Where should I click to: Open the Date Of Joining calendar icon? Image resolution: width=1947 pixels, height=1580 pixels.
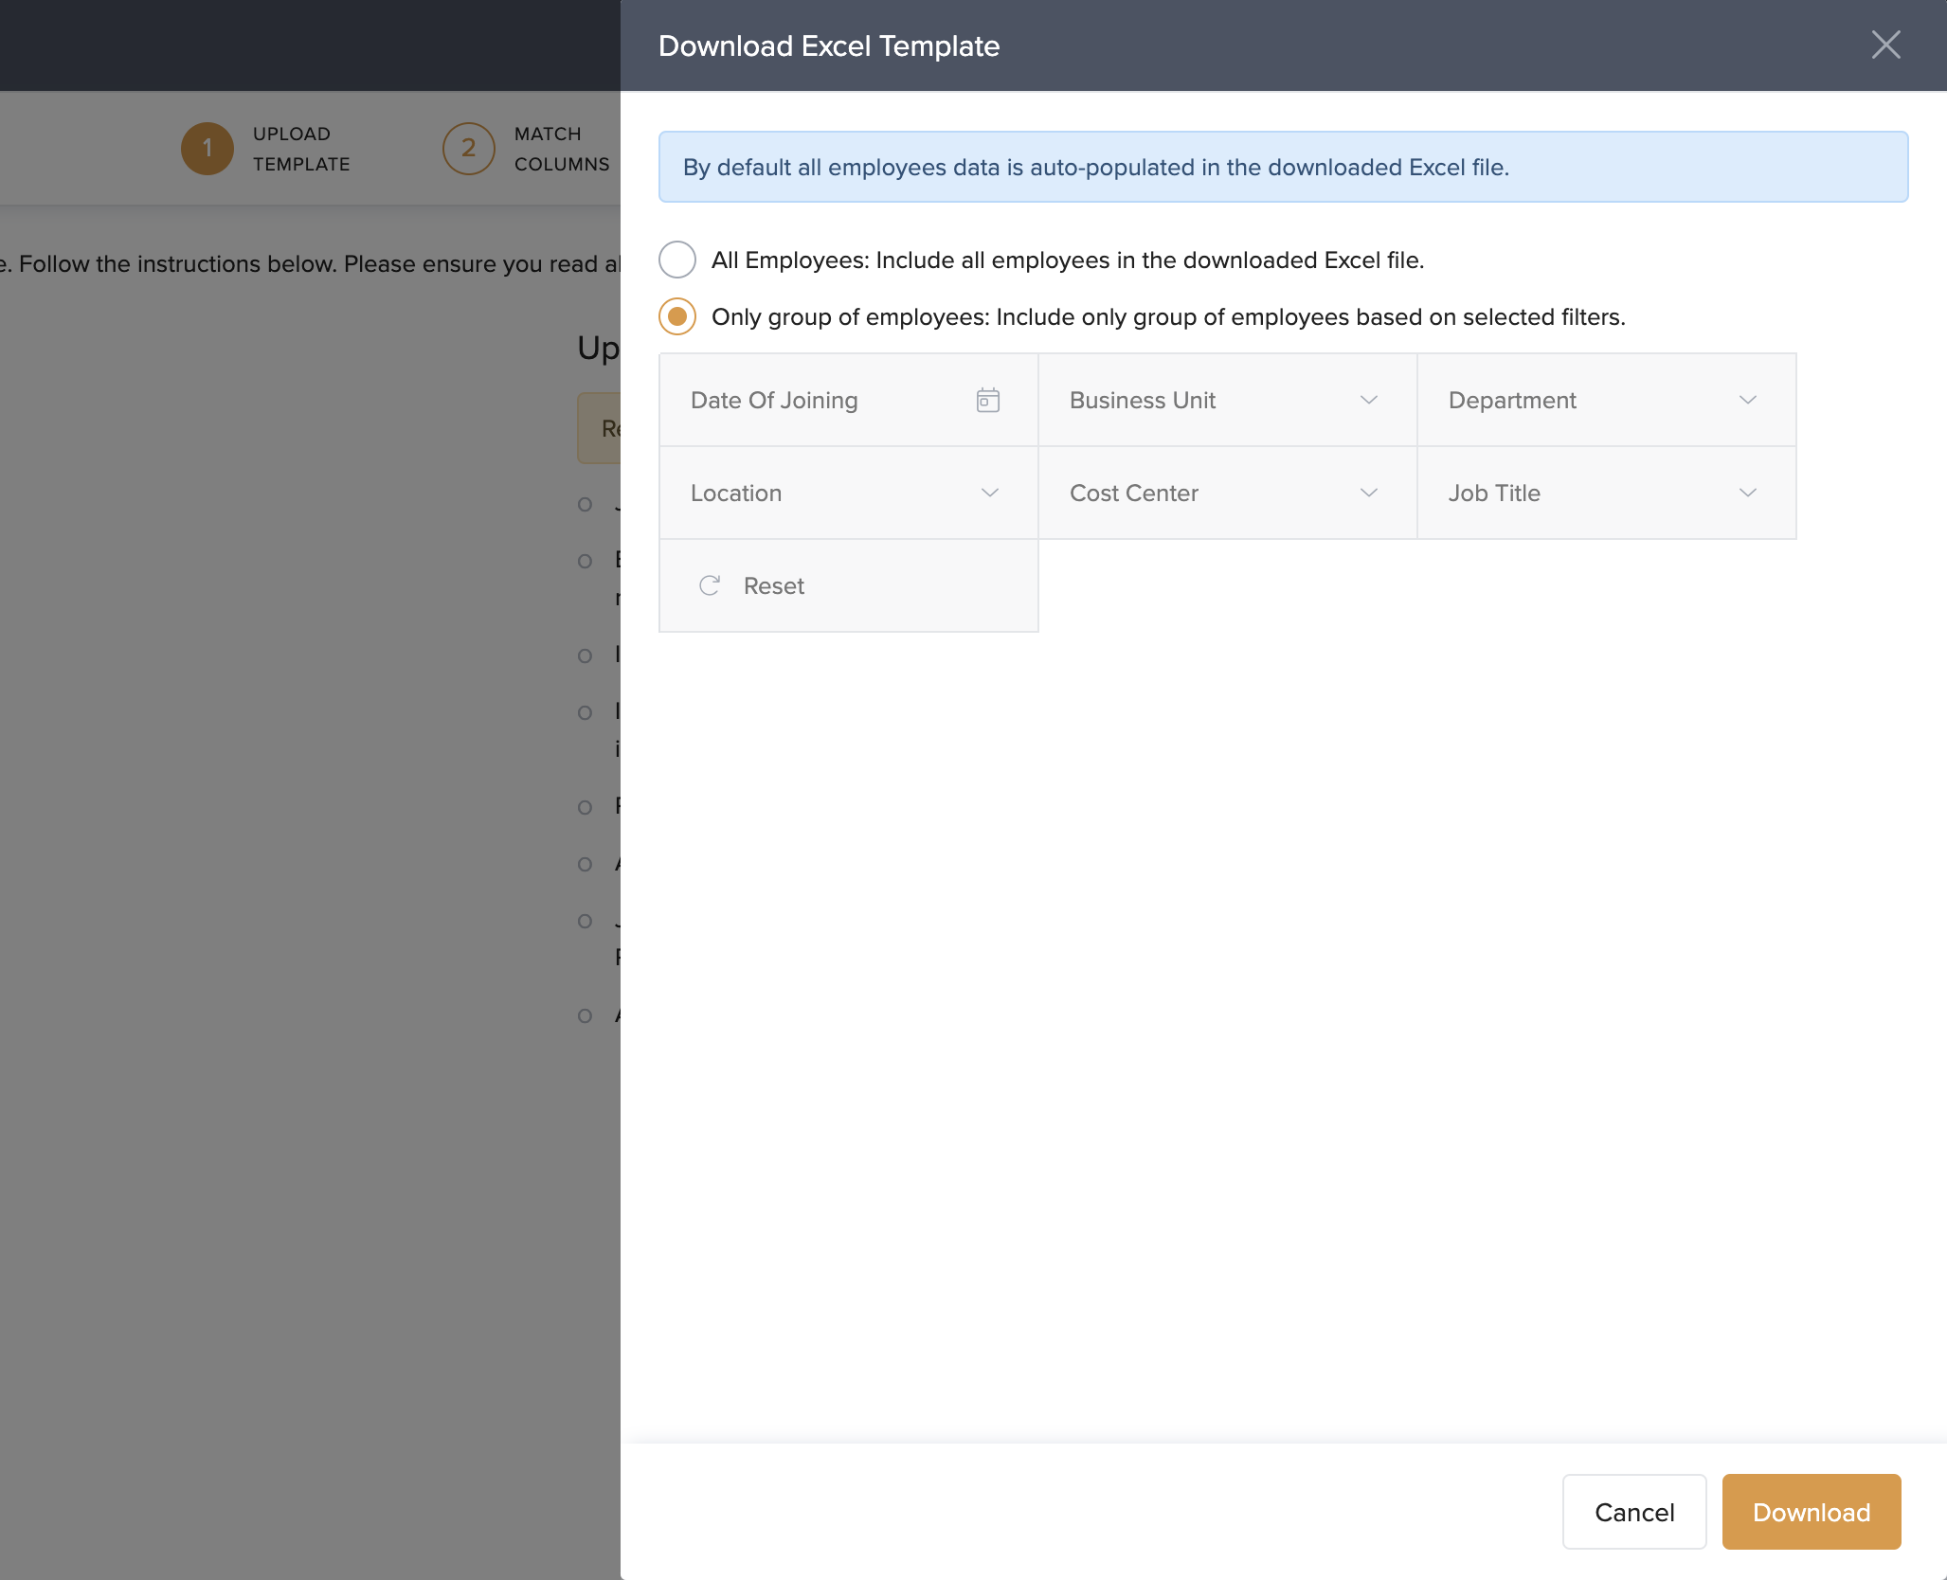click(x=987, y=400)
